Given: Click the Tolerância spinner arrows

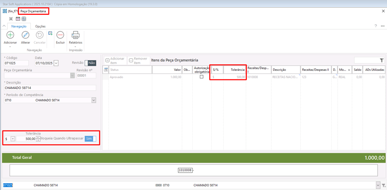Looking at the screenshot, I should (x=38, y=139).
